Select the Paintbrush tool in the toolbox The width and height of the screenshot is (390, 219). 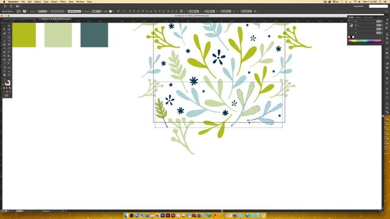pos(4,41)
